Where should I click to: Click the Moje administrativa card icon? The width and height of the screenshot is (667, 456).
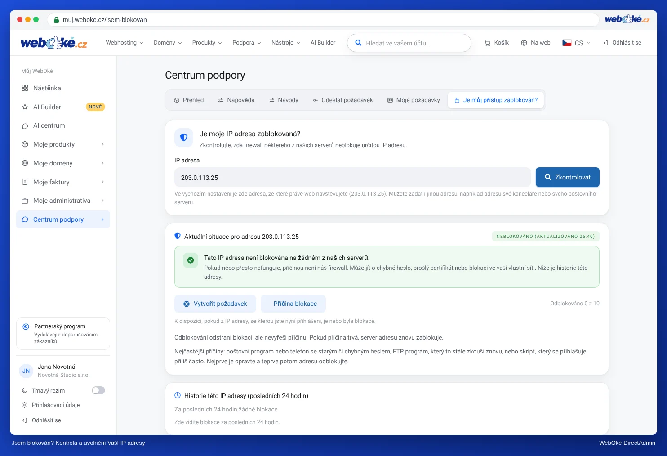pyautogui.click(x=25, y=201)
